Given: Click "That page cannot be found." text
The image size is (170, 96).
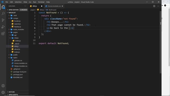Looking at the screenshot, I should coord(68,25).
